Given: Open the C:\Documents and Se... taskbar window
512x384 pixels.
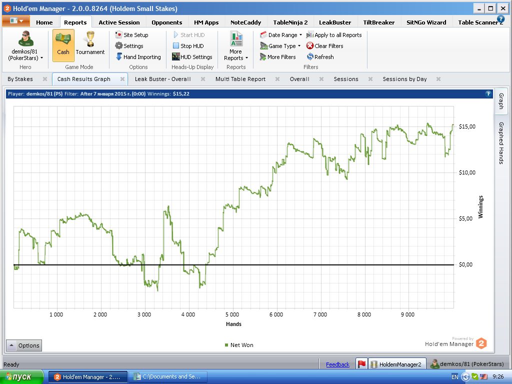Looking at the screenshot, I should coord(167,377).
